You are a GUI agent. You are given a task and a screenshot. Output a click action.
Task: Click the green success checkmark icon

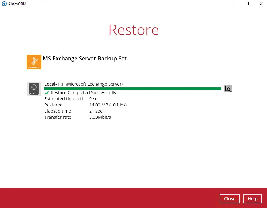47,93
